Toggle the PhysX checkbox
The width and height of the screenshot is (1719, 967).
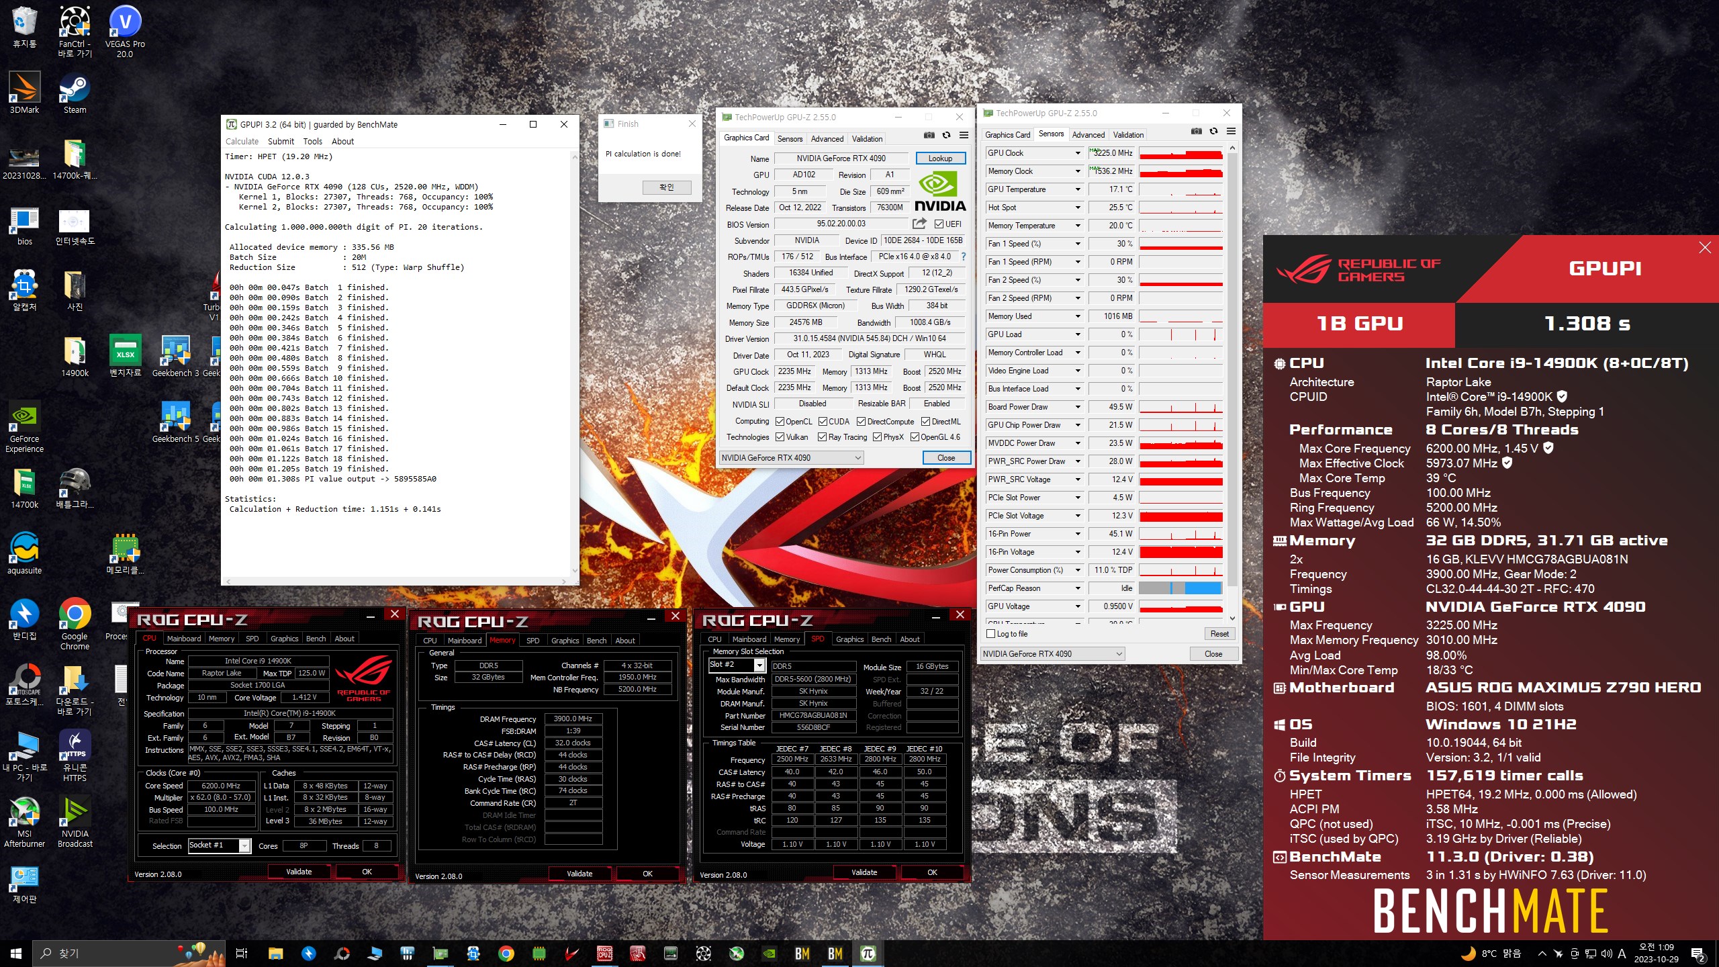877,437
